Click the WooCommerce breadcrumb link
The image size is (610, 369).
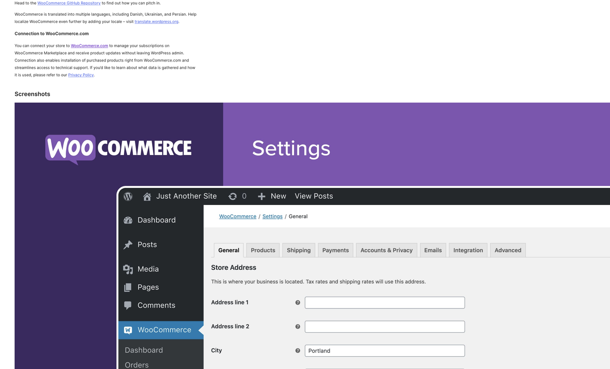coord(237,216)
